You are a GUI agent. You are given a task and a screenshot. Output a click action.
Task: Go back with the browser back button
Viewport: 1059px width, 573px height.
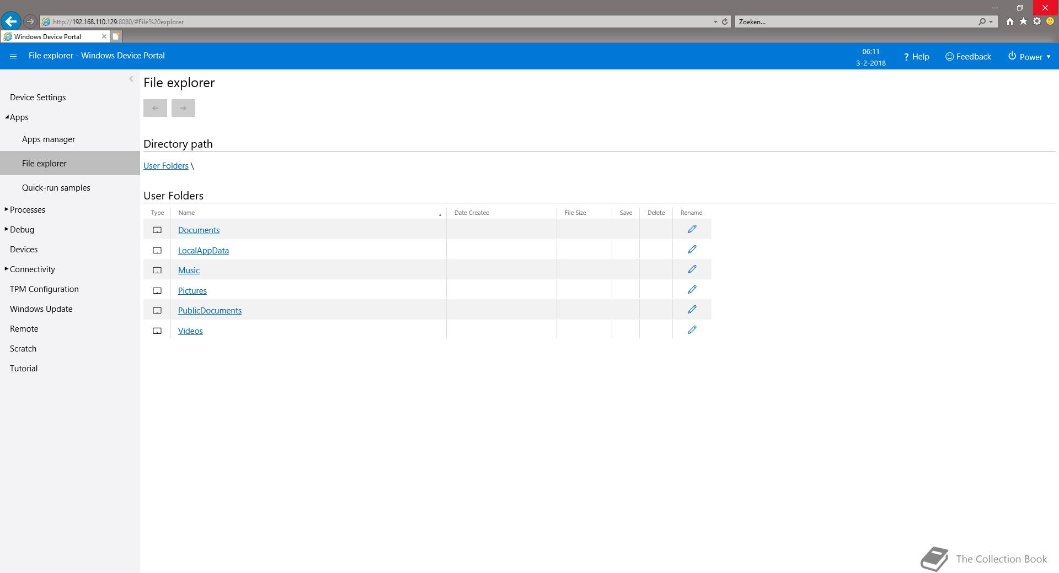[11, 21]
